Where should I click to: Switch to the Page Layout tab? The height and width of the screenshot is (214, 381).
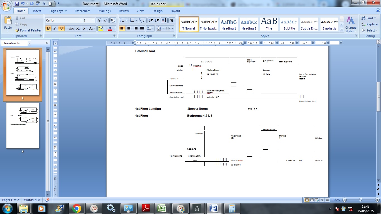click(58, 11)
